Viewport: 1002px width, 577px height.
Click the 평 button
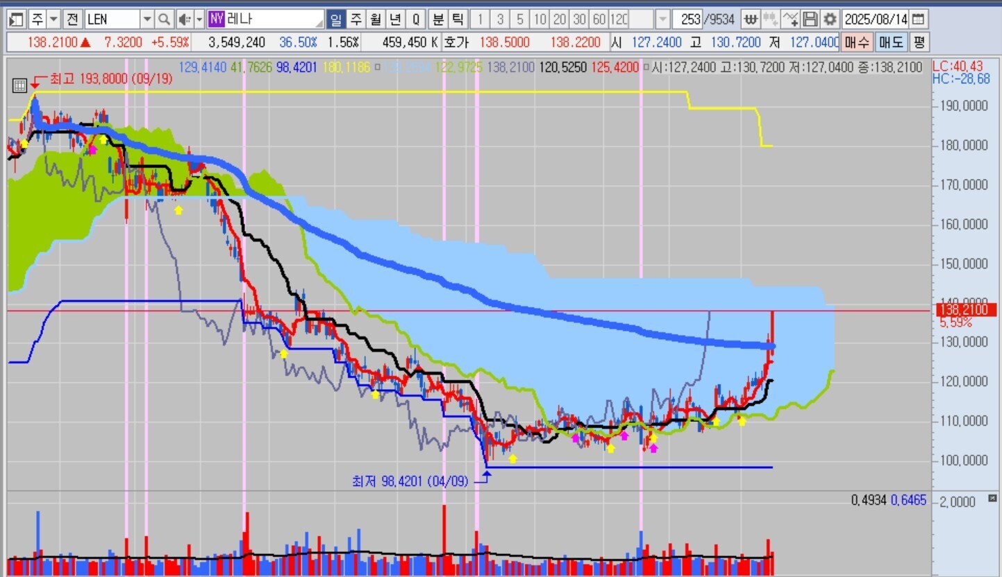919,42
